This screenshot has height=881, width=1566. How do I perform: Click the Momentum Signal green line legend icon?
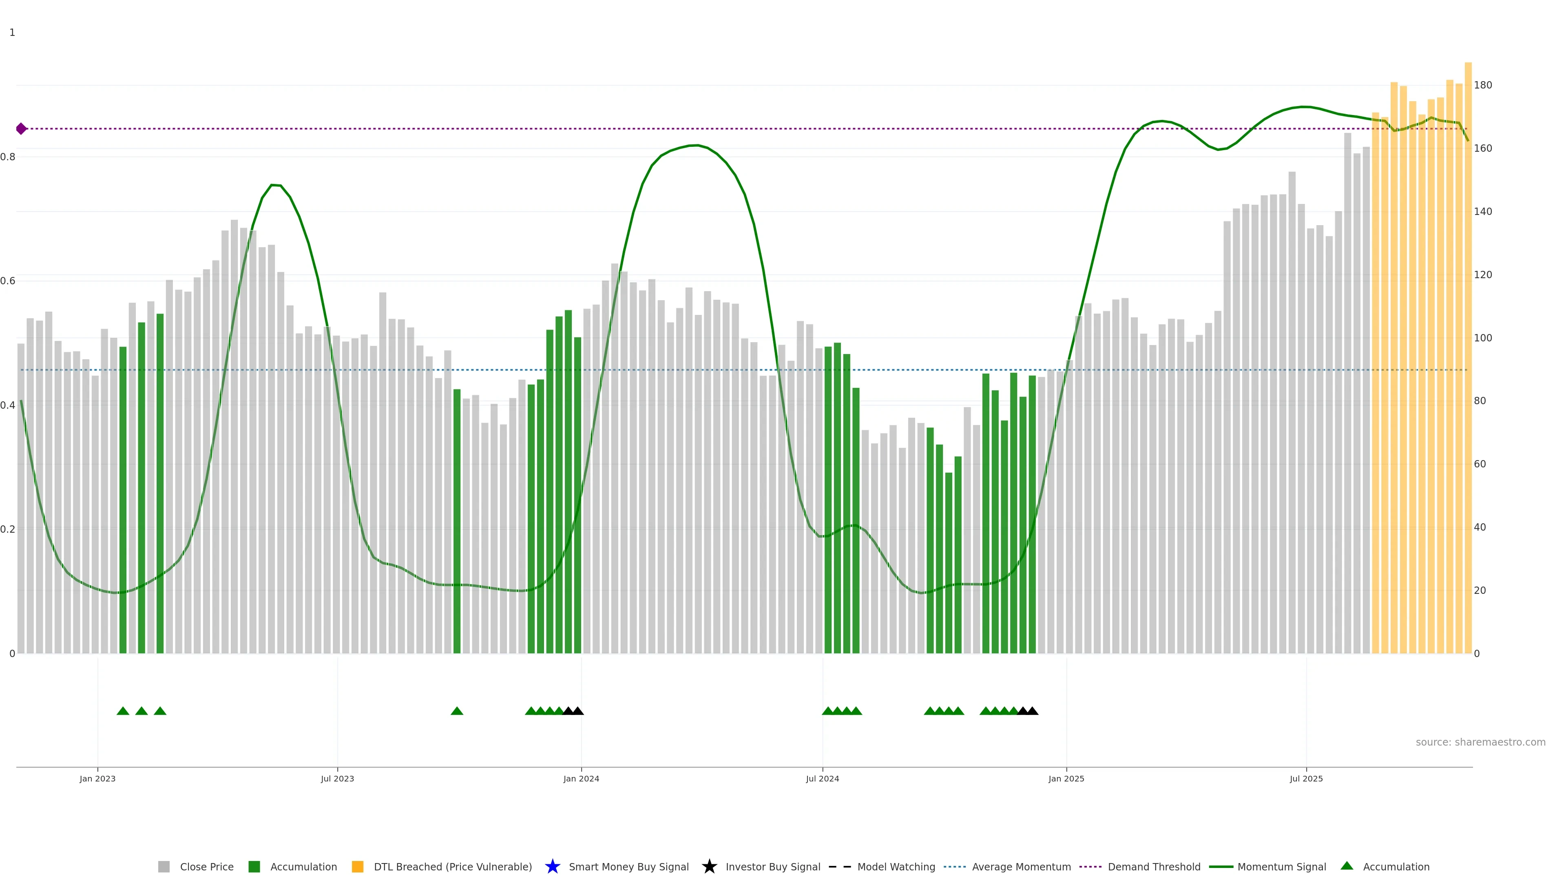pyautogui.click(x=1221, y=866)
